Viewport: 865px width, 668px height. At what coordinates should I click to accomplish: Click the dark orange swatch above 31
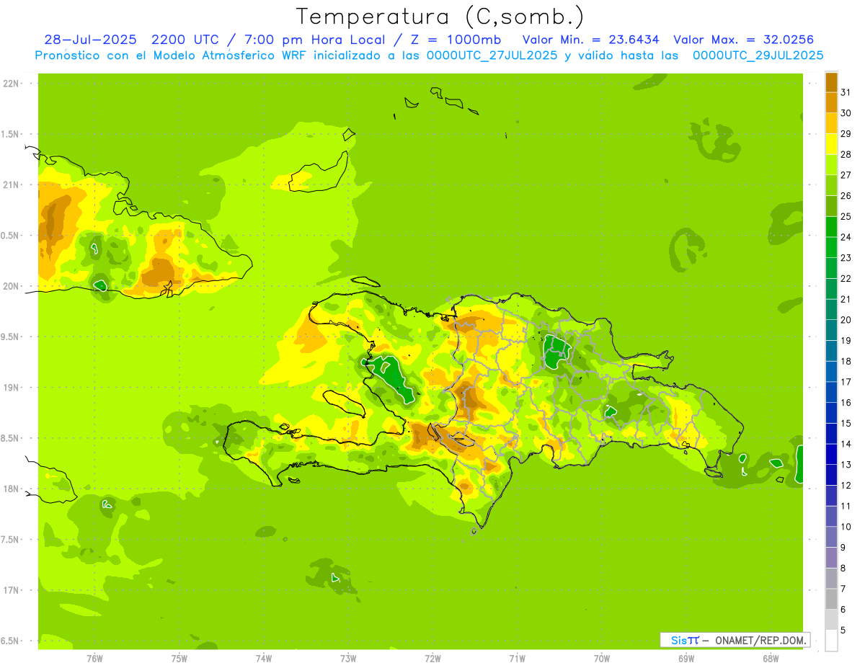tap(831, 81)
